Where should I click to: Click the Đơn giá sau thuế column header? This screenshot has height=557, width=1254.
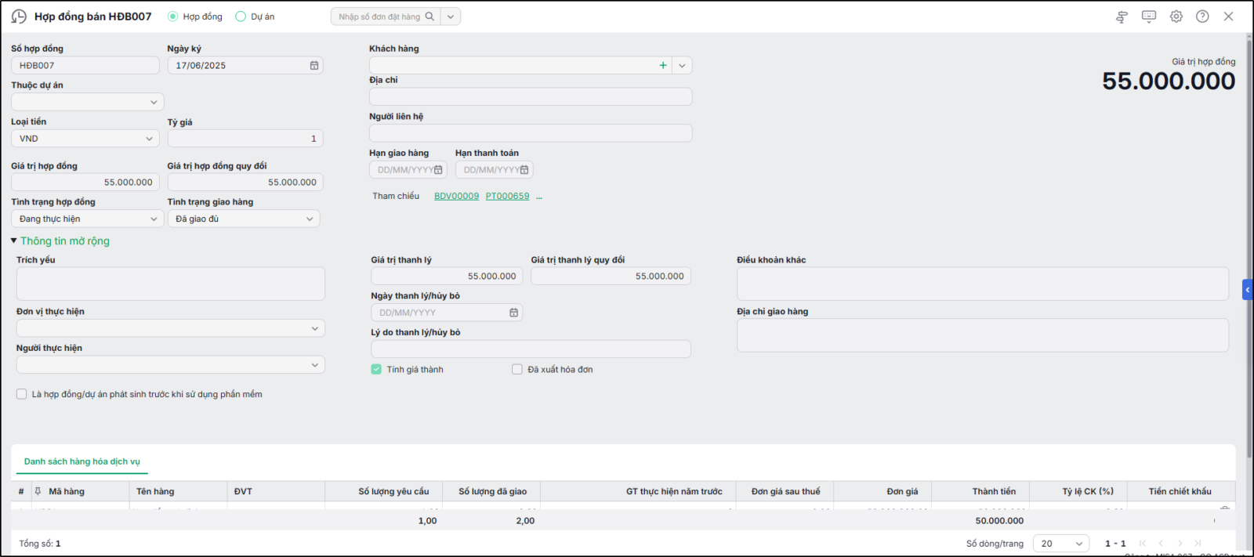click(785, 491)
